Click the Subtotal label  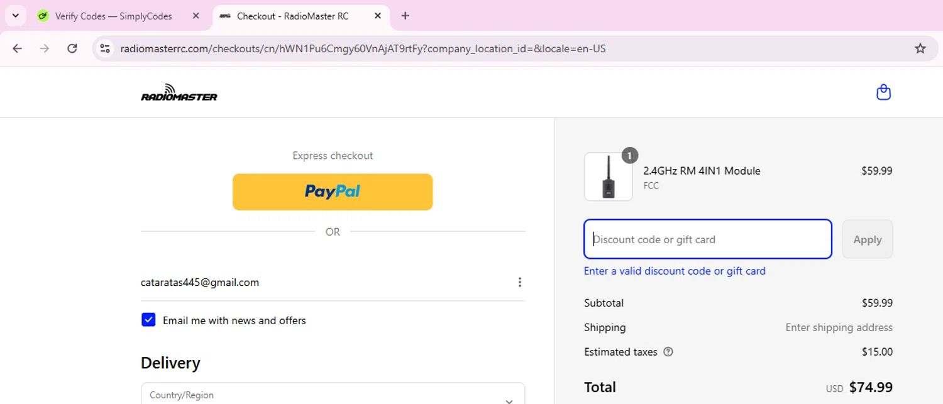tap(604, 303)
